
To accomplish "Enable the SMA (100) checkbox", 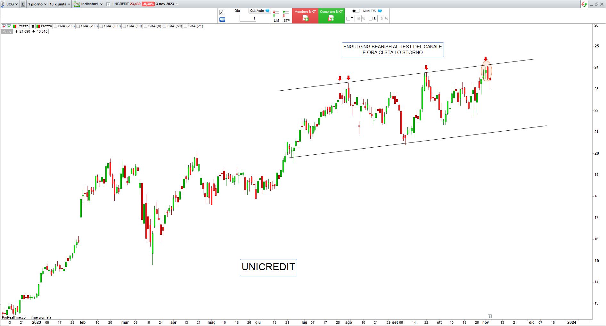I will point(101,26).
